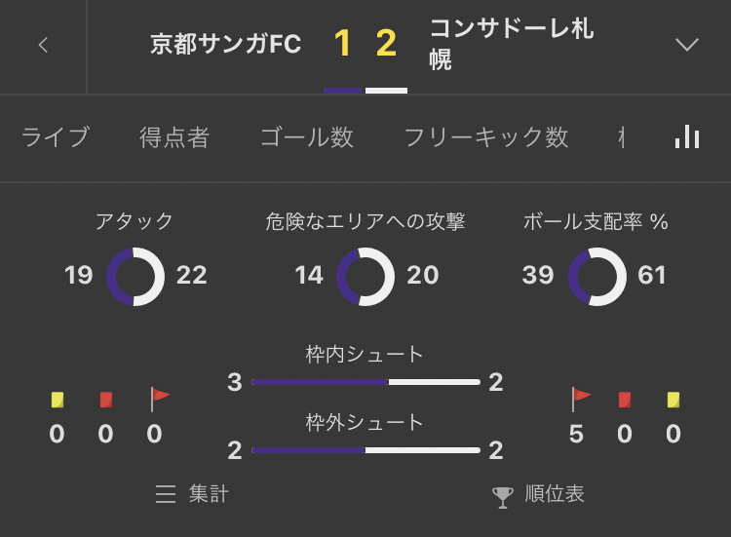This screenshot has width=731, height=537.
Task: Click Kyoto's red card icon
Action: coord(106,400)
